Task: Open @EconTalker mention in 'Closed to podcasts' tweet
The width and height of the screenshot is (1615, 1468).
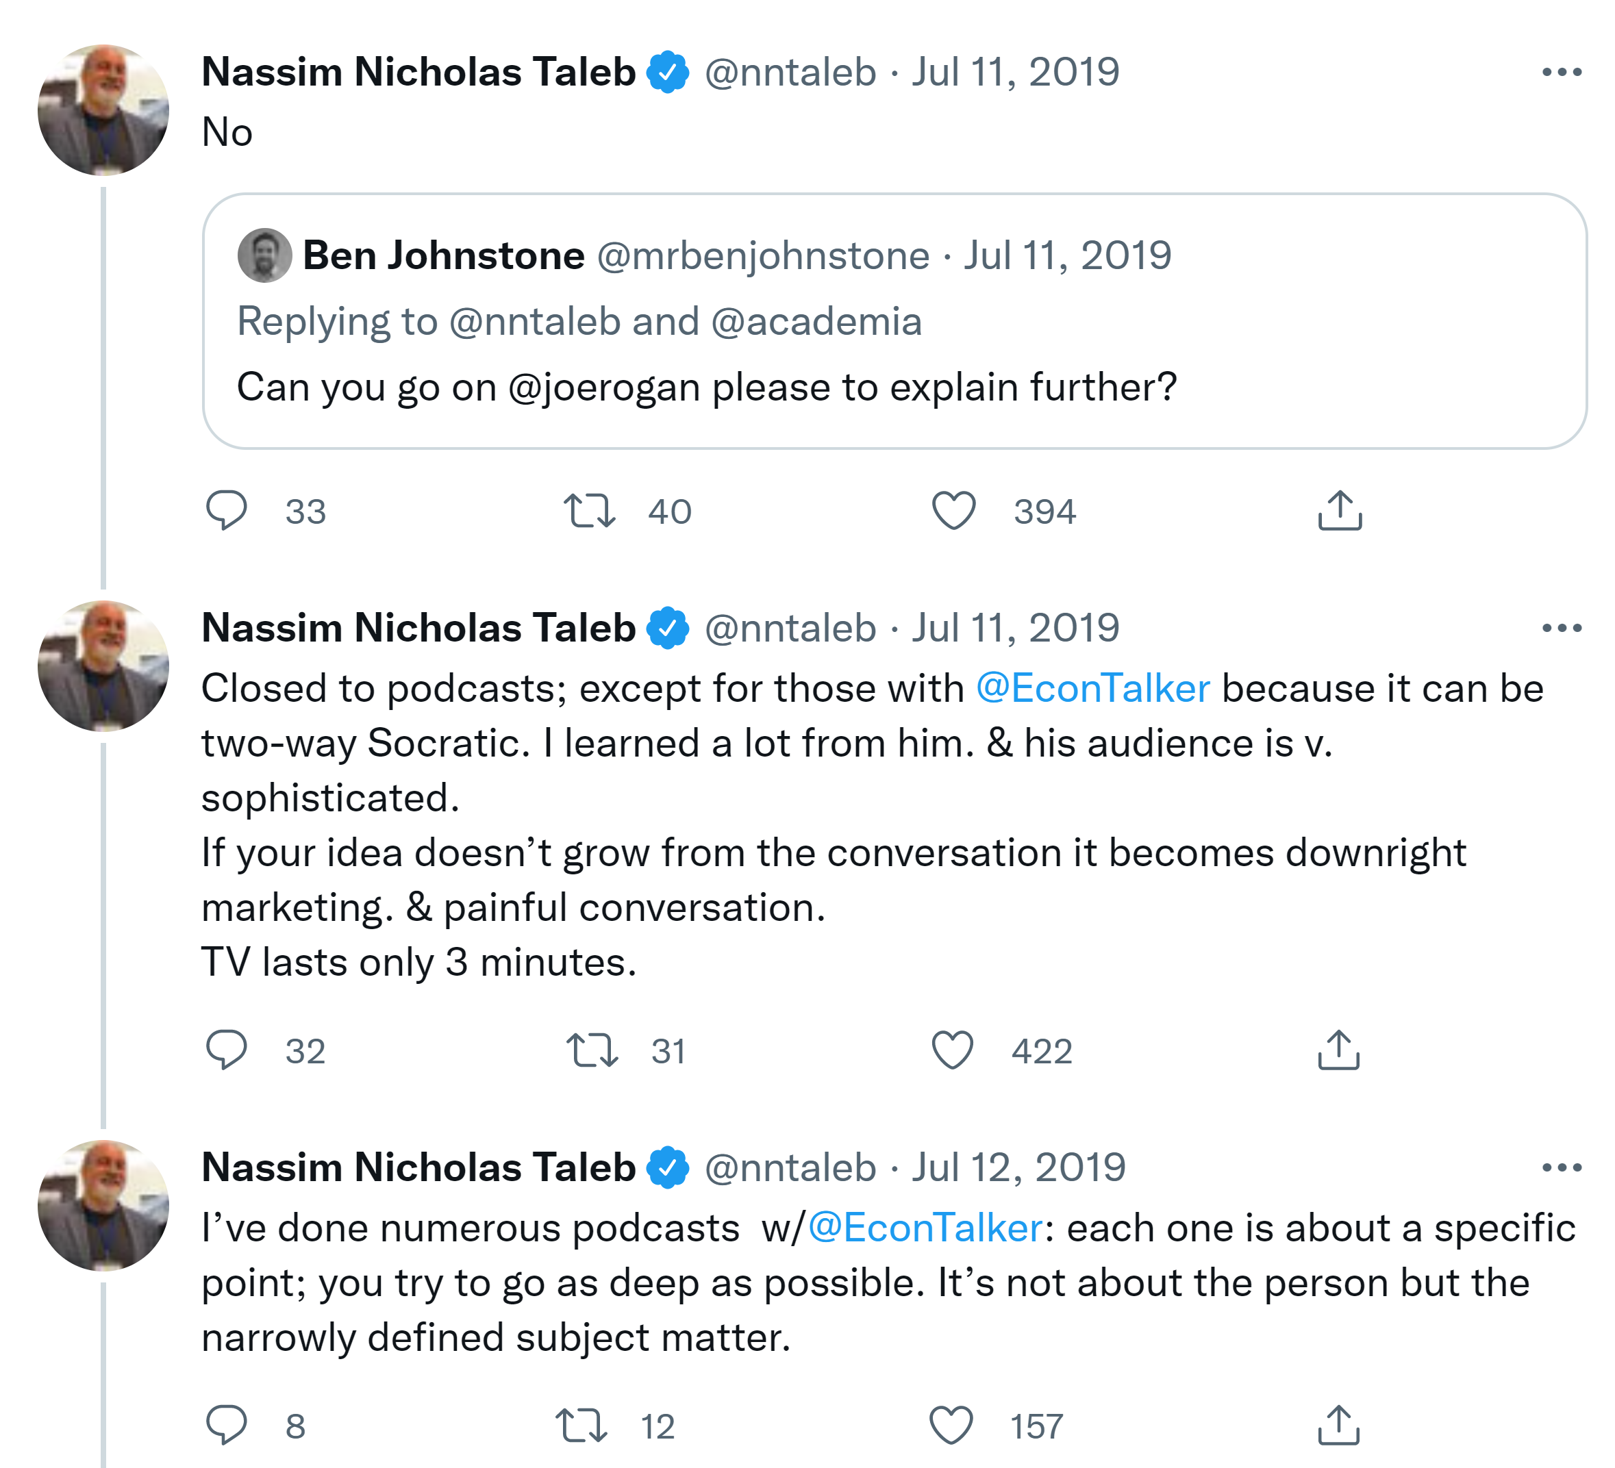Action: tap(1092, 689)
